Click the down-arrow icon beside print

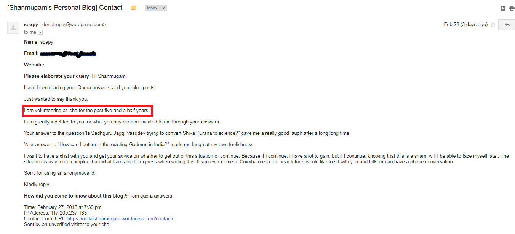tap(502, 8)
